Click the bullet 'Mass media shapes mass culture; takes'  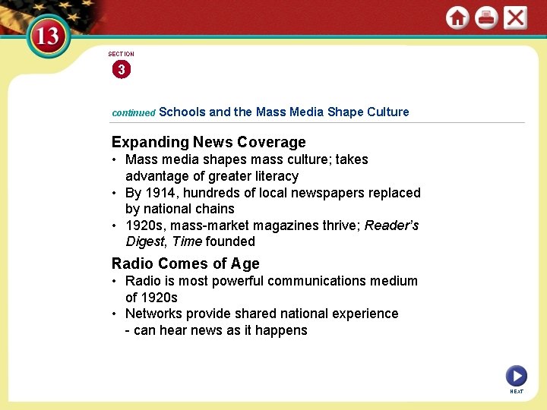(247, 159)
